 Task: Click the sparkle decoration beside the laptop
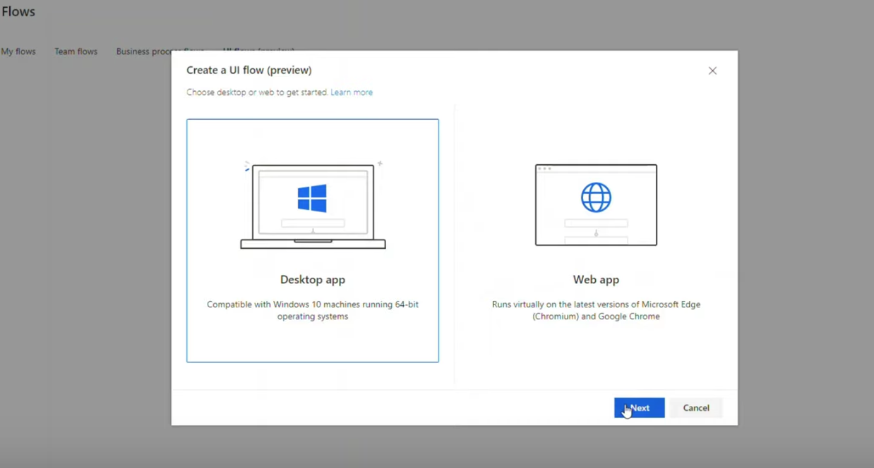point(380,164)
